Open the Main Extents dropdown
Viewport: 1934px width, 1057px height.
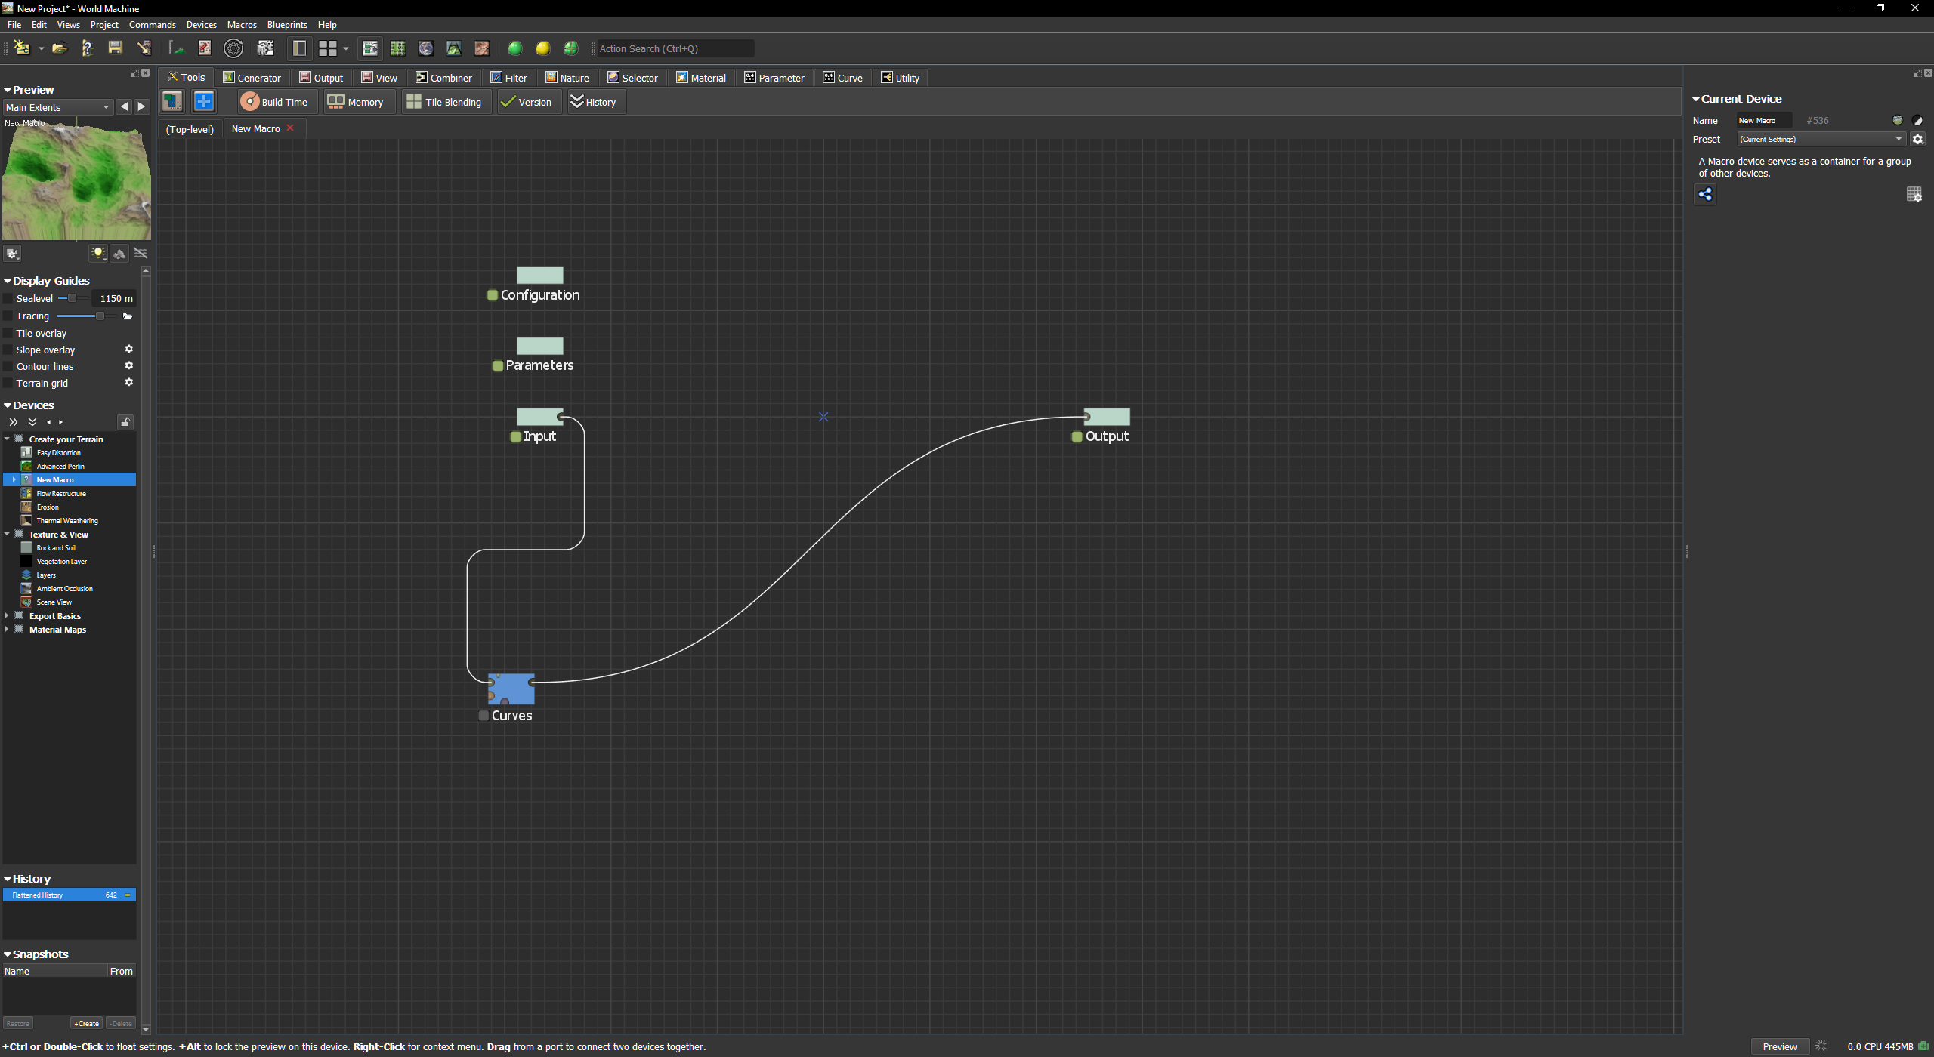pyautogui.click(x=58, y=107)
